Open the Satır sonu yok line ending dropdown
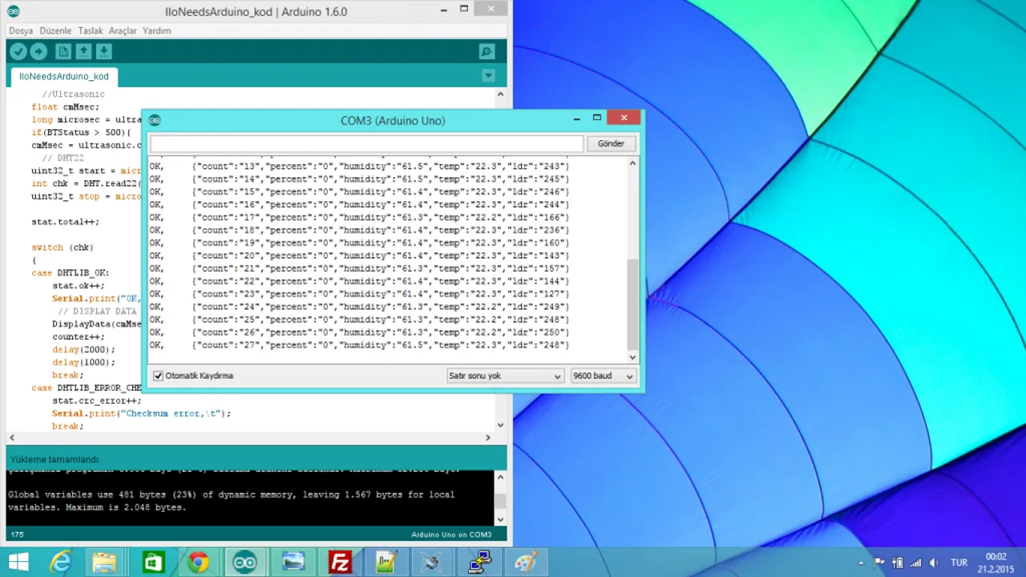 coord(504,375)
